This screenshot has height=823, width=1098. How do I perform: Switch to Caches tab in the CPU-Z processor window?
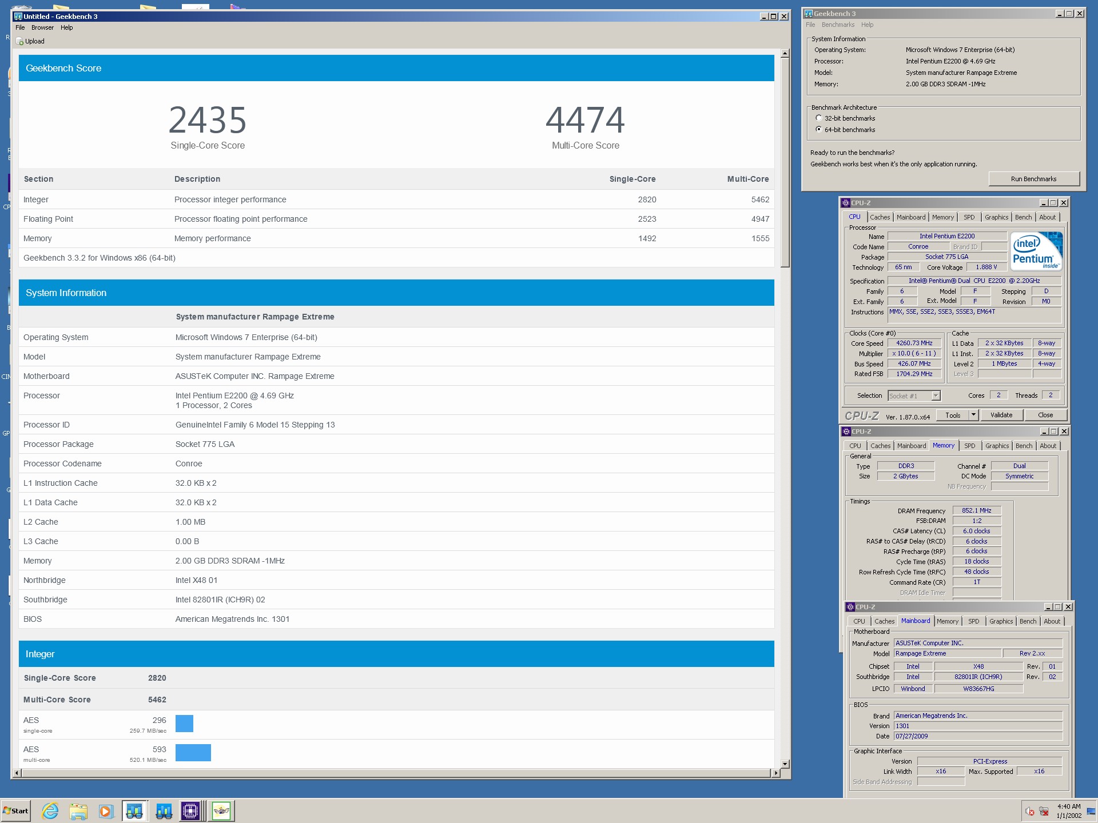(880, 217)
